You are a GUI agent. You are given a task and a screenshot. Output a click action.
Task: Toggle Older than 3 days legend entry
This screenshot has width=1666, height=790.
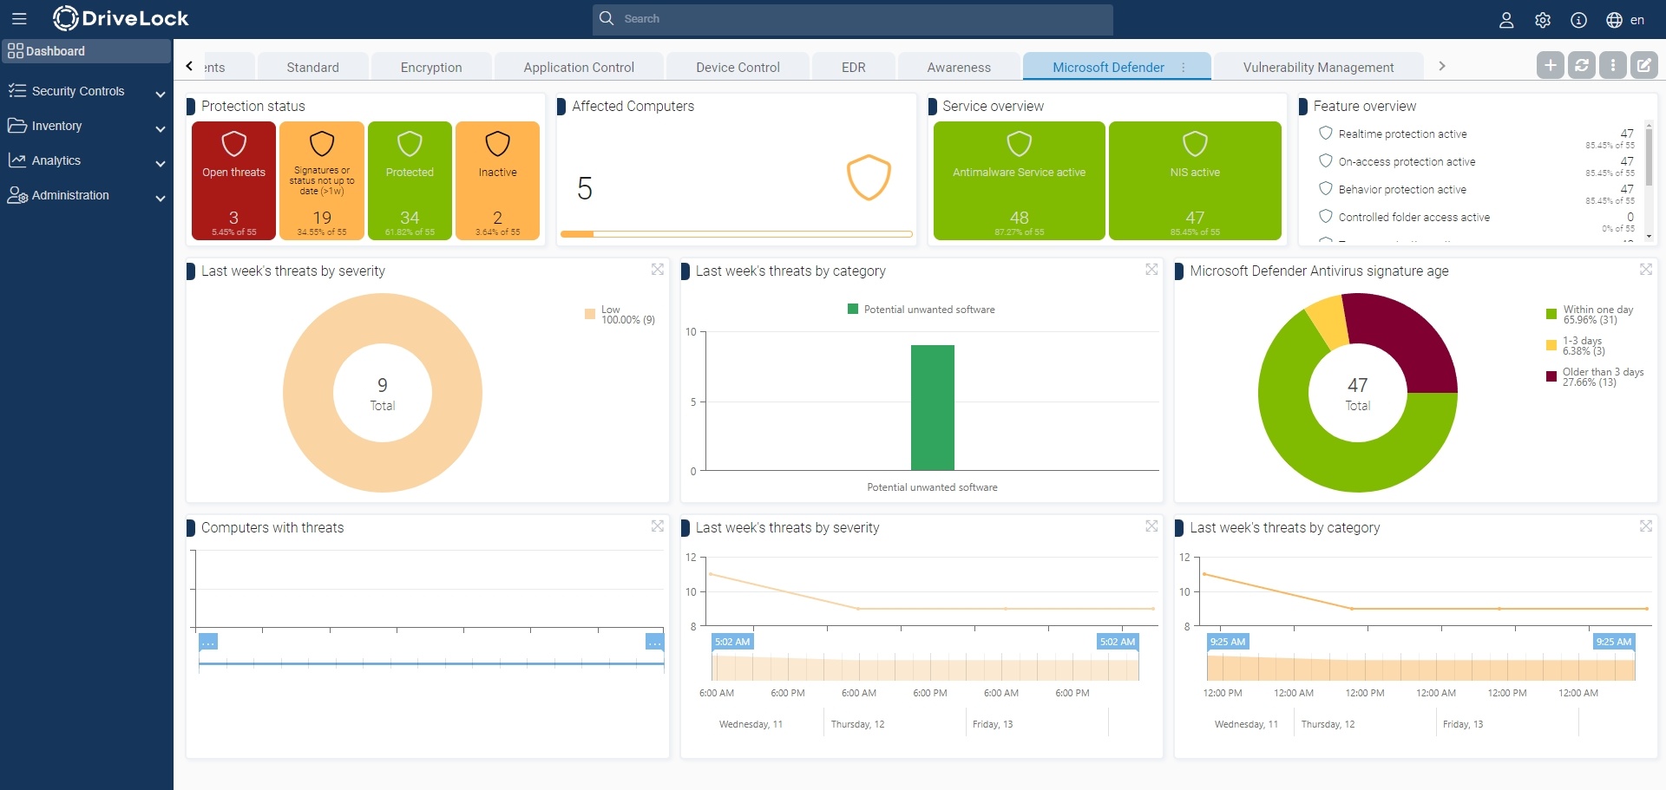1595,377
